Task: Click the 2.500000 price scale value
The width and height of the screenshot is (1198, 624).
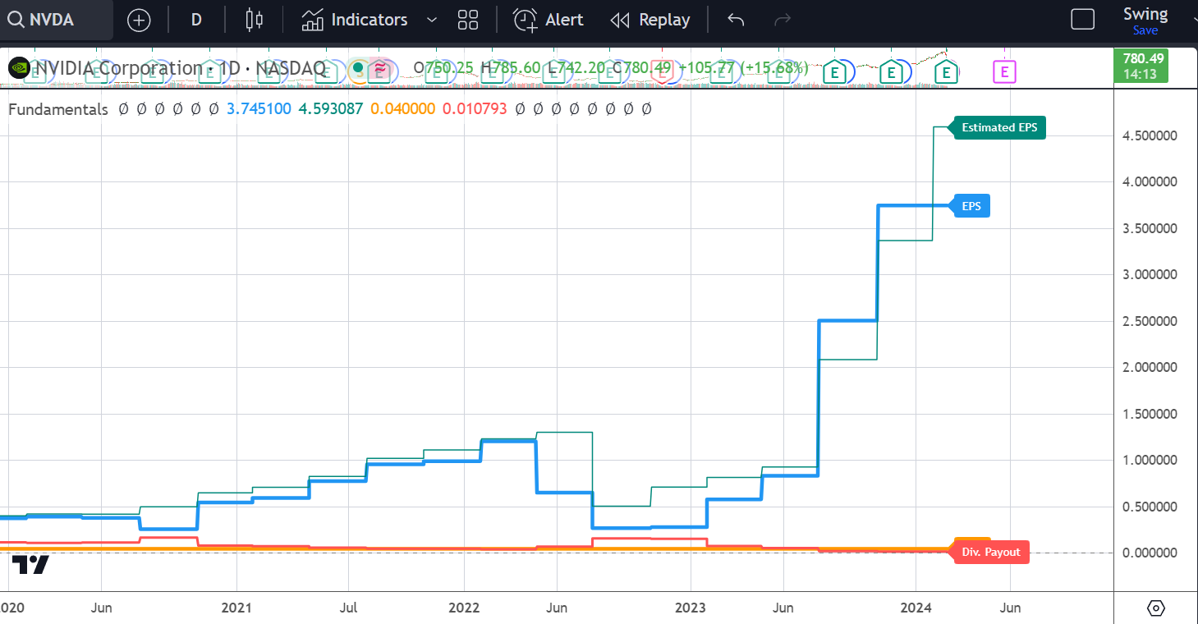Action: [x=1150, y=321]
